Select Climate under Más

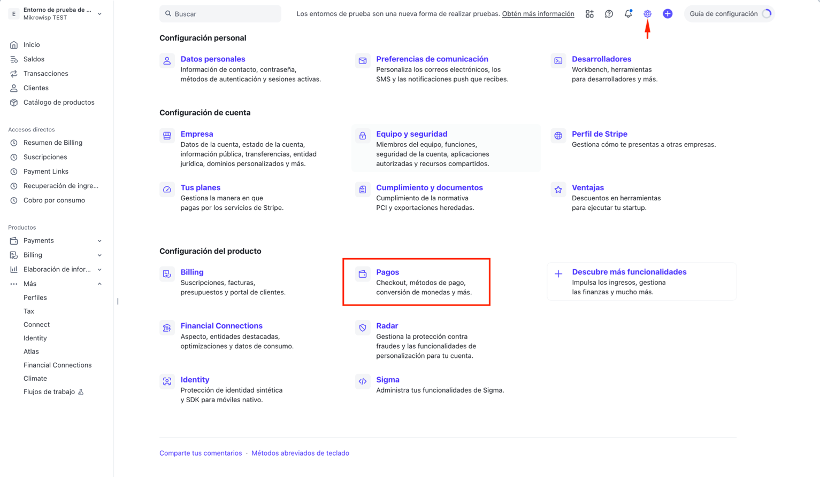point(35,379)
